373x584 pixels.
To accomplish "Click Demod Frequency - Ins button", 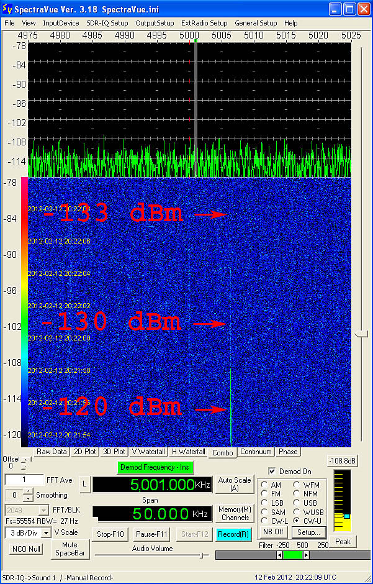I will [x=155, y=467].
